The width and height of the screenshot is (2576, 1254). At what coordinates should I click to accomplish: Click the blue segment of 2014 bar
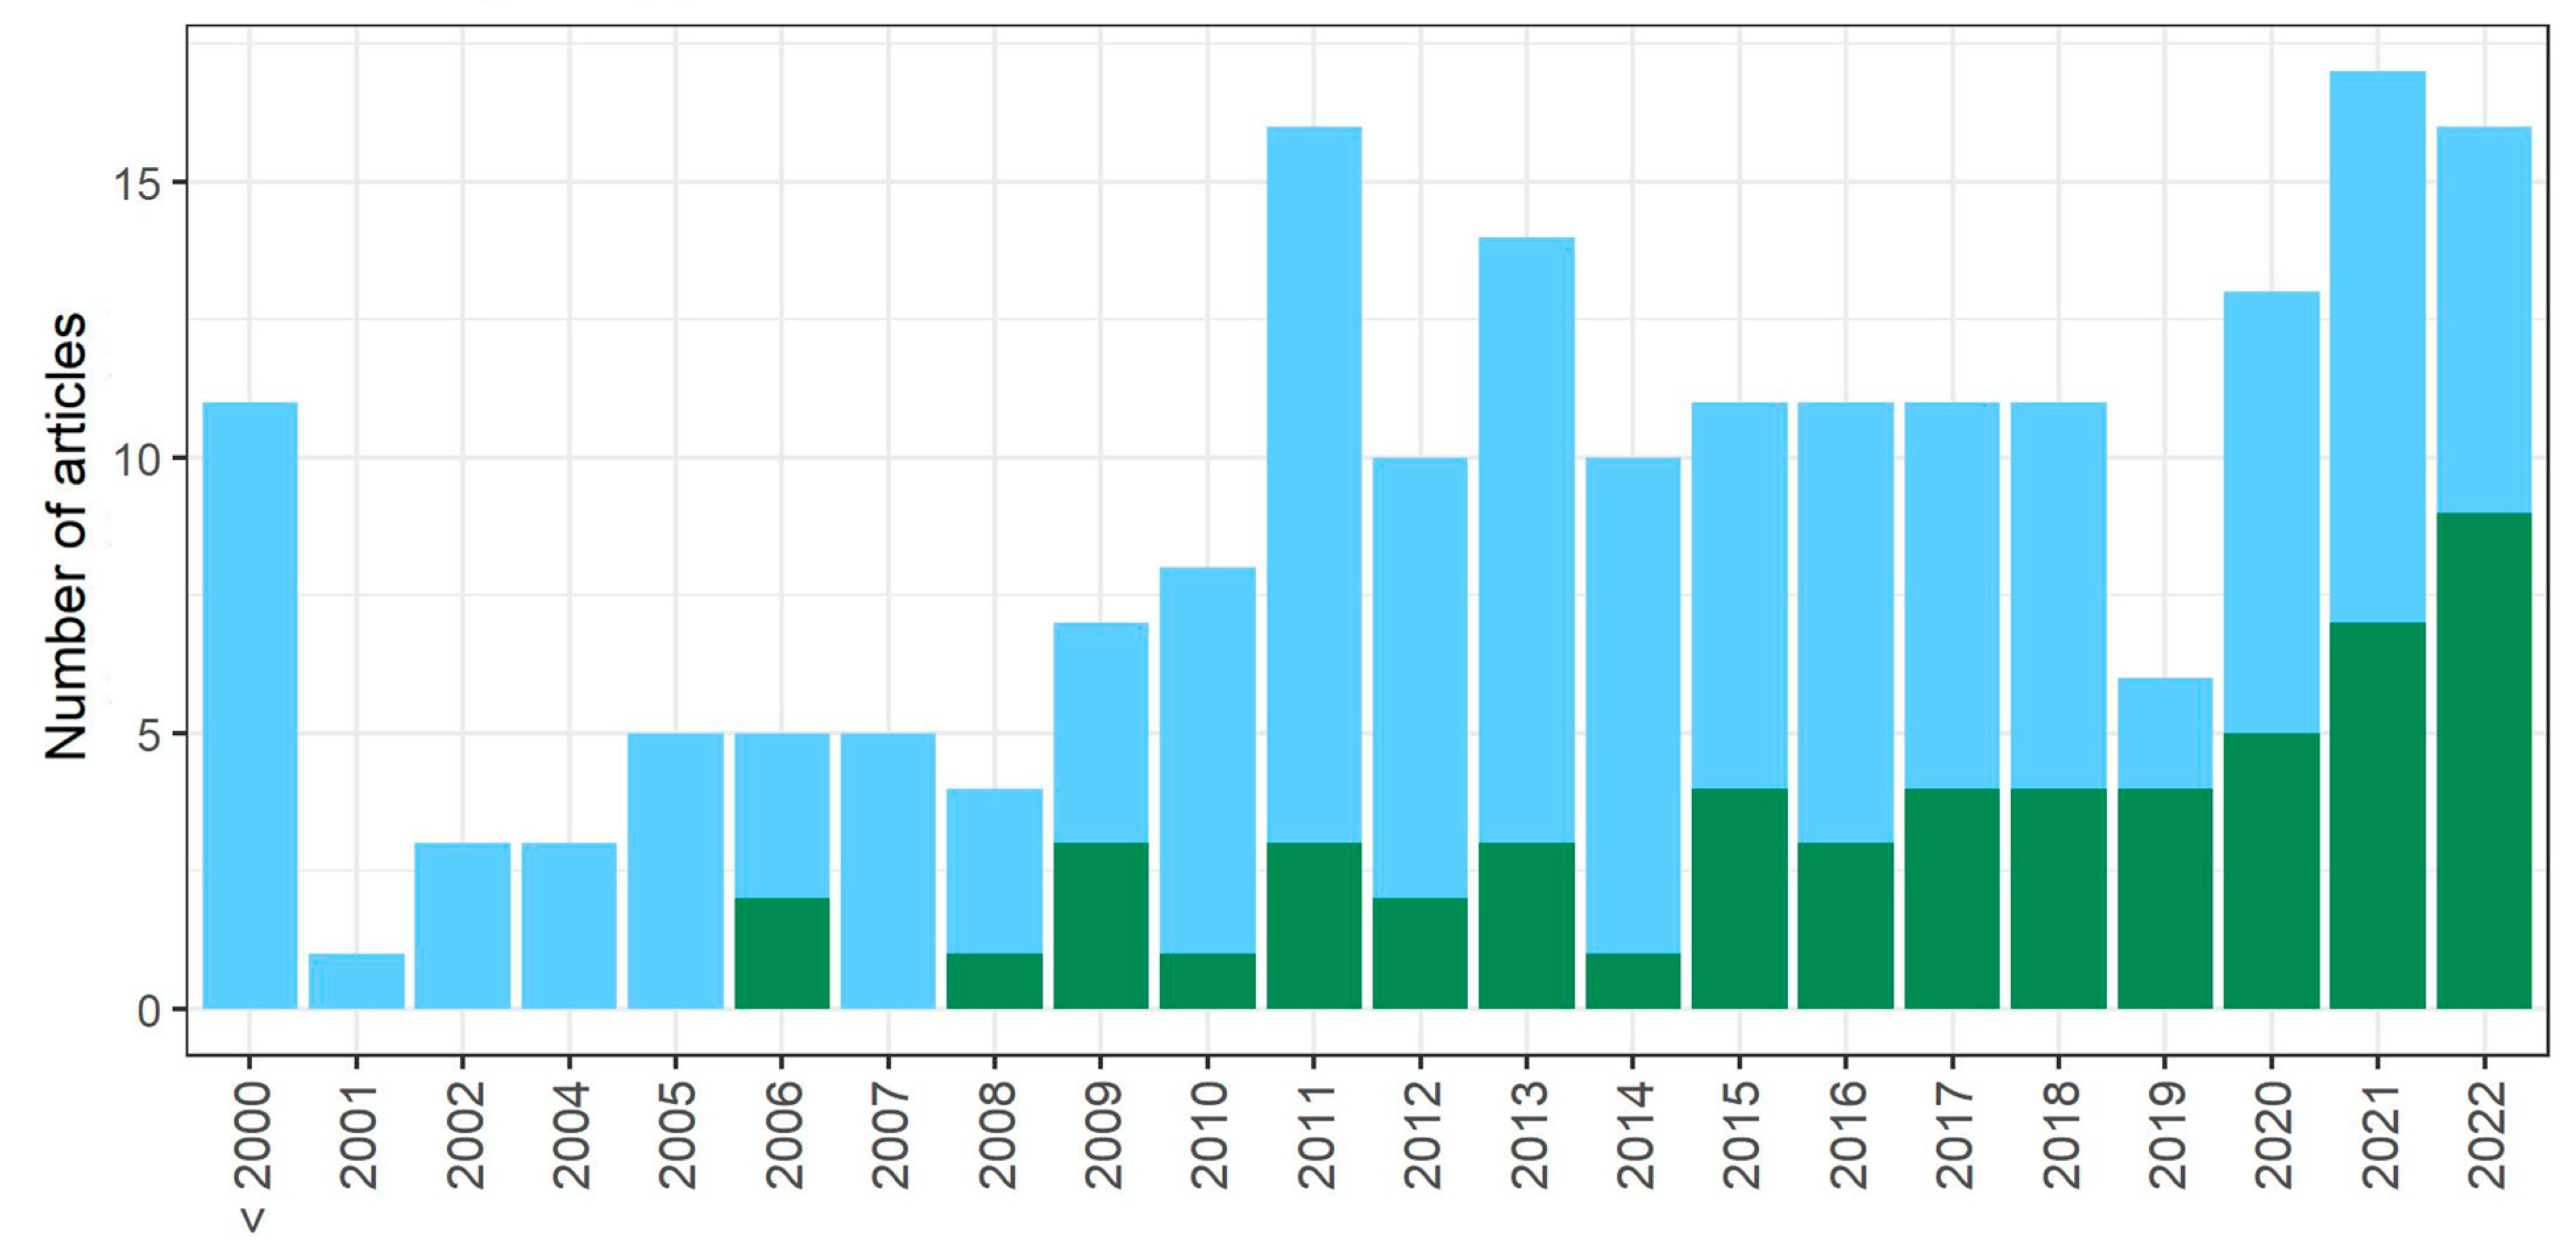[1633, 705]
